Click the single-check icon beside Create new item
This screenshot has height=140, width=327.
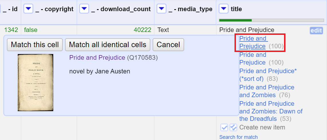(x=224, y=127)
